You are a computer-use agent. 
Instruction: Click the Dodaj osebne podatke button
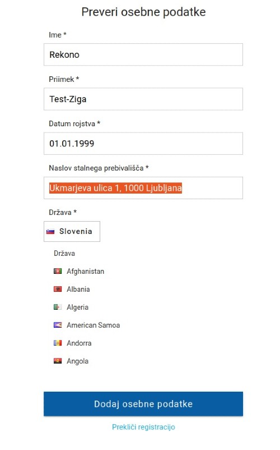(143, 404)
